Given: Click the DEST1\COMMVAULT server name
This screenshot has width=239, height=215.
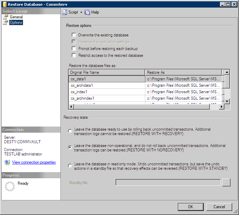Looking at the screenshot, I should (22, 142).
